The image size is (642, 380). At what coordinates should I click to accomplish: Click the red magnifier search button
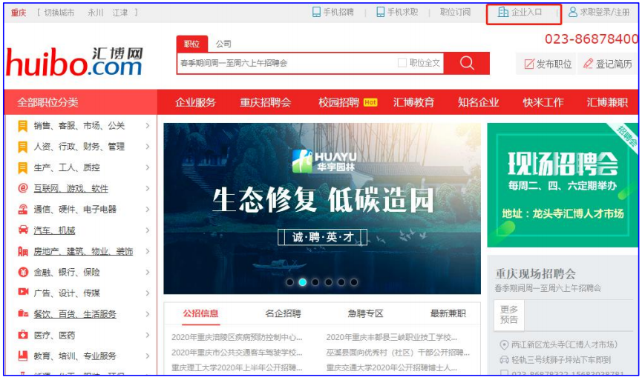point(467,63)
